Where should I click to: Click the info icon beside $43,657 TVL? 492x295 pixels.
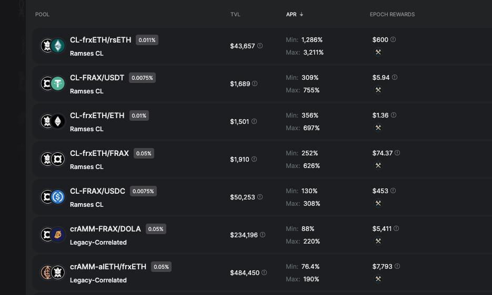(x=260, y=46)
